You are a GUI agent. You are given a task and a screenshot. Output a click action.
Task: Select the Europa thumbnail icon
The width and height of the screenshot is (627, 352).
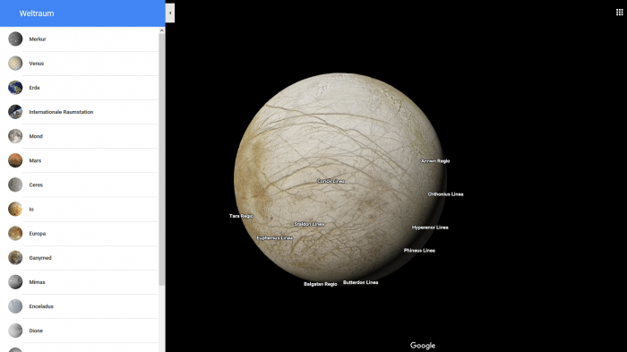[15, 233]
